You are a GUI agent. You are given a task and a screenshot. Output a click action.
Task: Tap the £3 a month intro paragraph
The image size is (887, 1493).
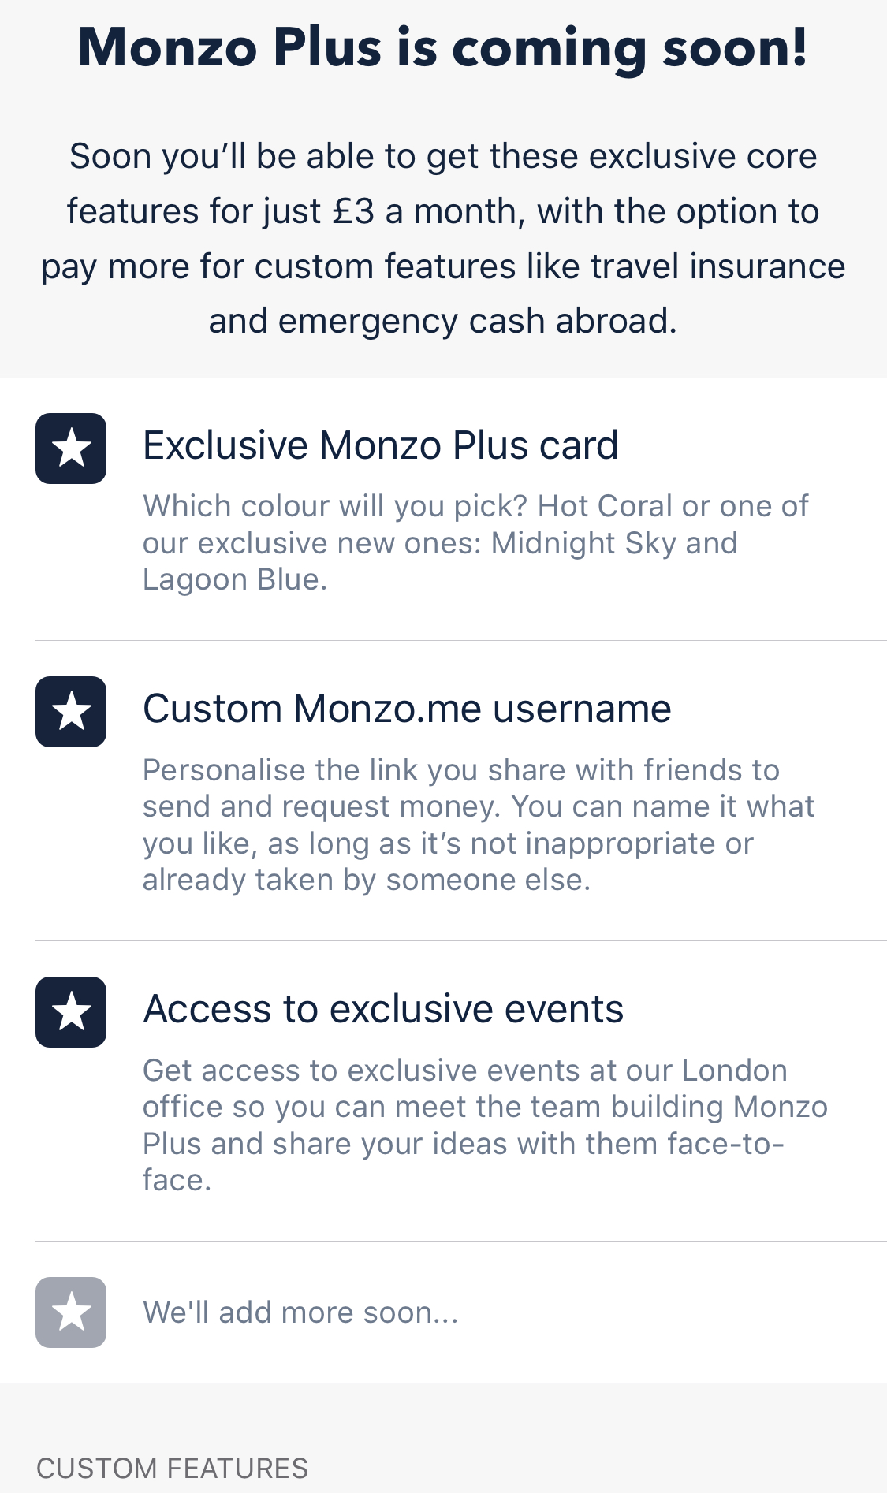coord(443,239)
